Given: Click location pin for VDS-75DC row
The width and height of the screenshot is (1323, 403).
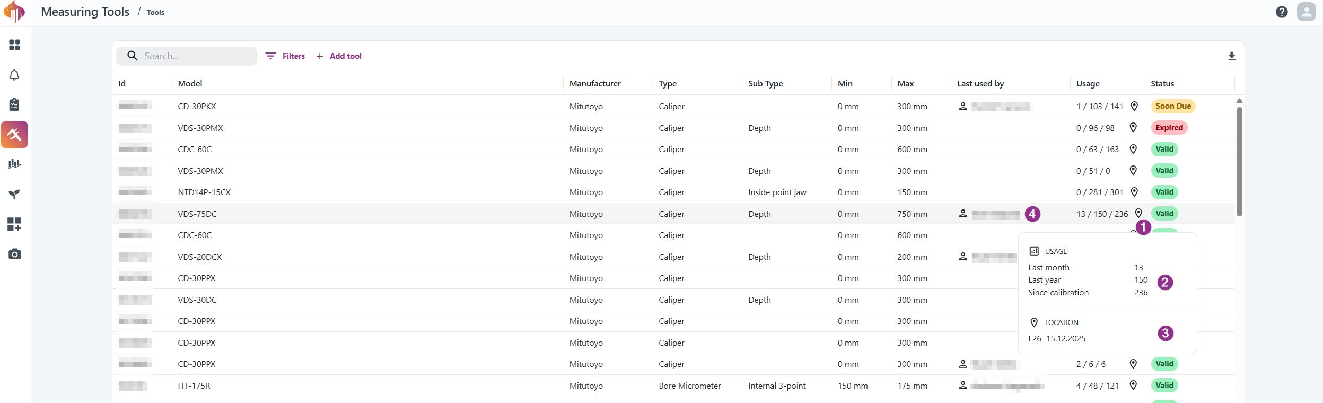Looking at the screenshot, I should point(1138,213).
